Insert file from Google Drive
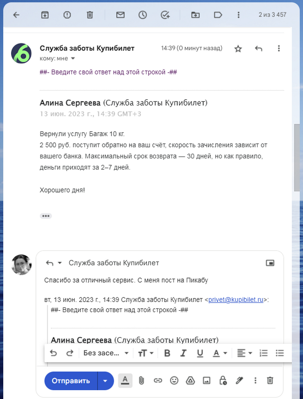Viewport: 303px width, 399px height. pos(190,381)
